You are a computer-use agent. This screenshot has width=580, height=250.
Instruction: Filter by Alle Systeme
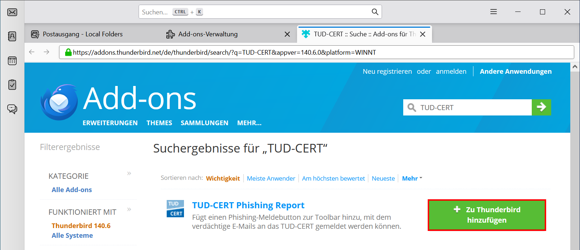(x=72, y=236)
